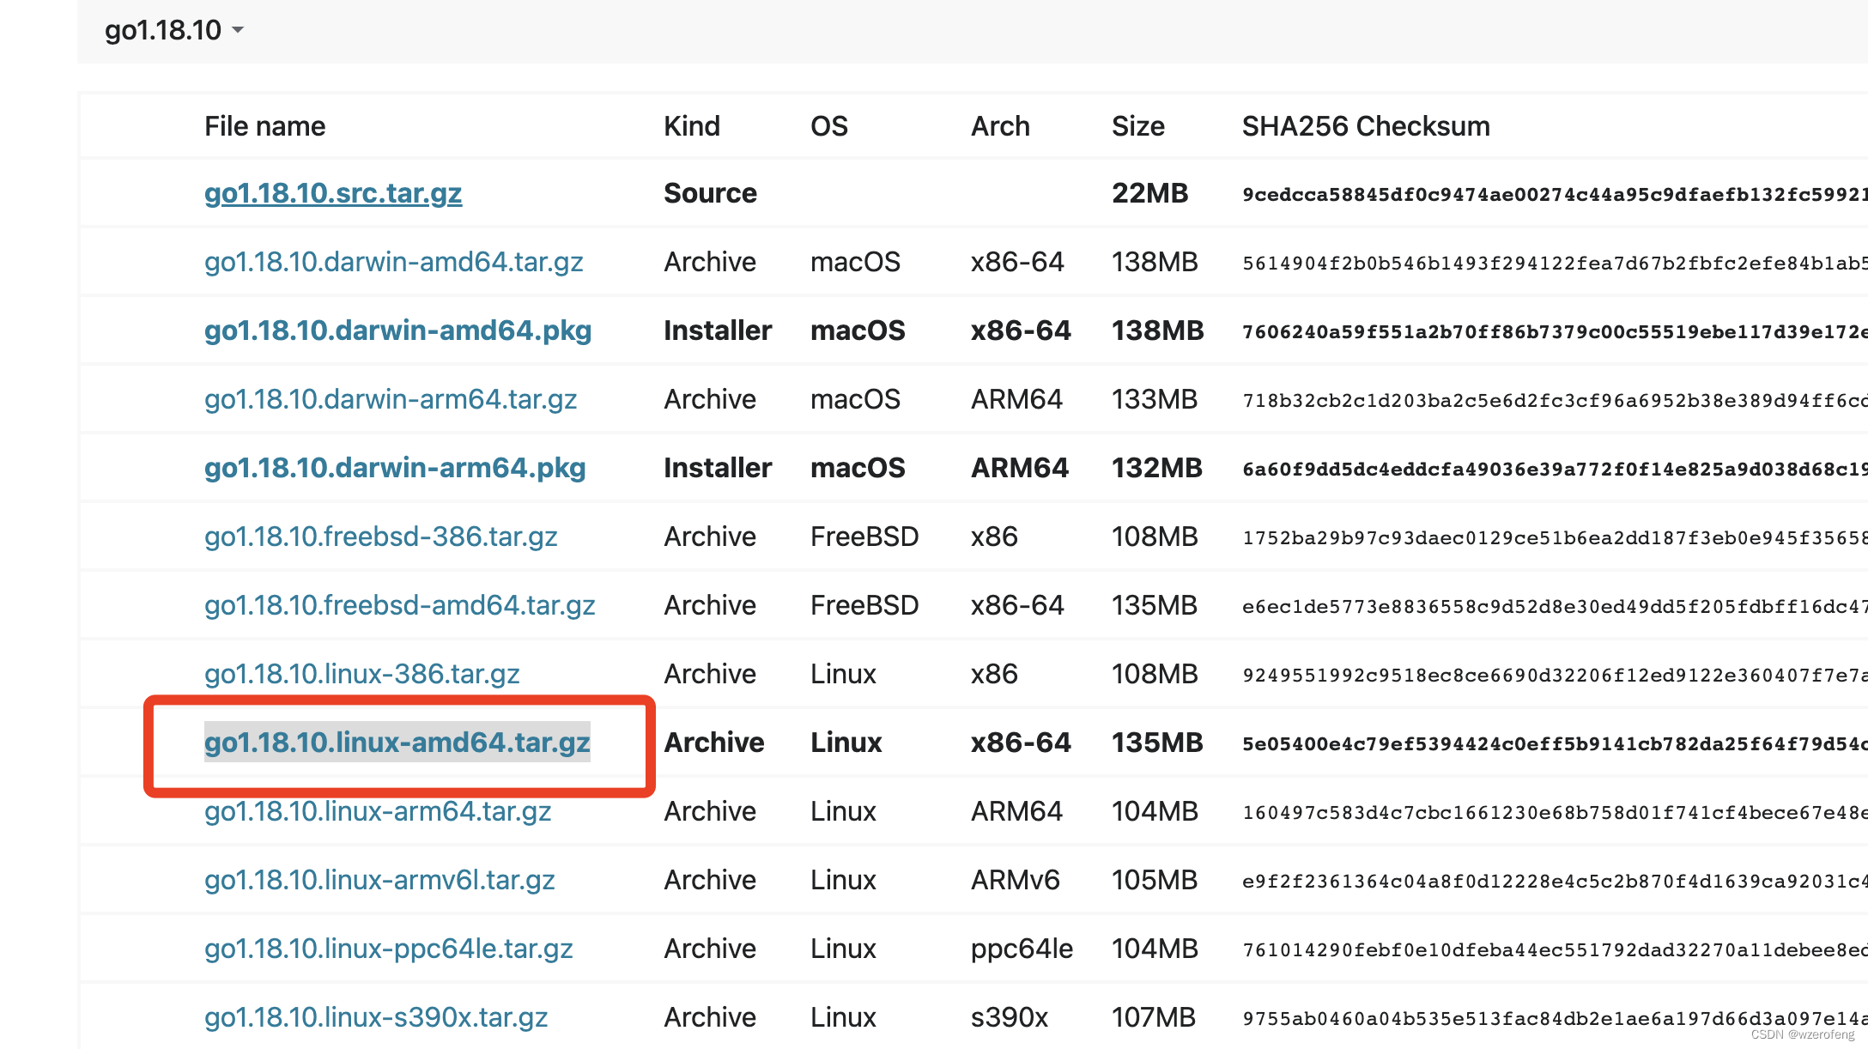Select checksum starting with 9755ab0460a0
1868x1049 pixels.
[1555, 1018]
